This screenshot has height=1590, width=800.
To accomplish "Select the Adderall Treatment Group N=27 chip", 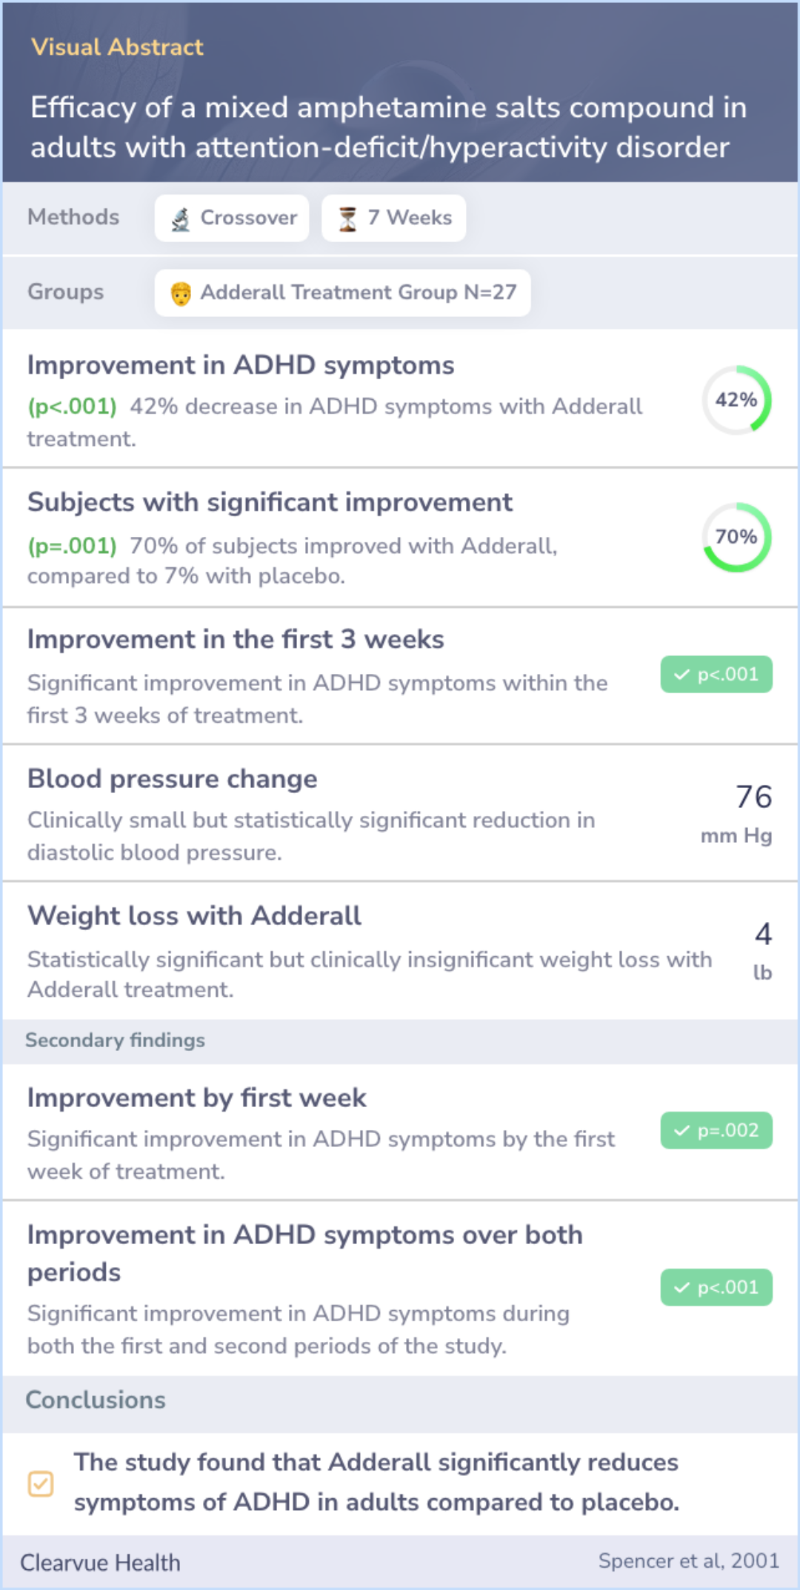I will (x=342, y=293).
